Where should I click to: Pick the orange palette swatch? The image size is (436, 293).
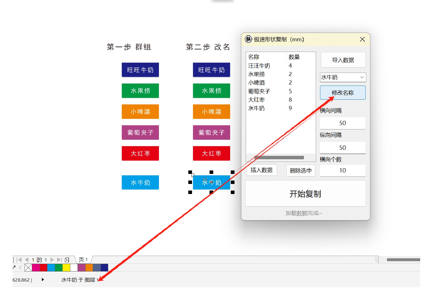[89, 268]
